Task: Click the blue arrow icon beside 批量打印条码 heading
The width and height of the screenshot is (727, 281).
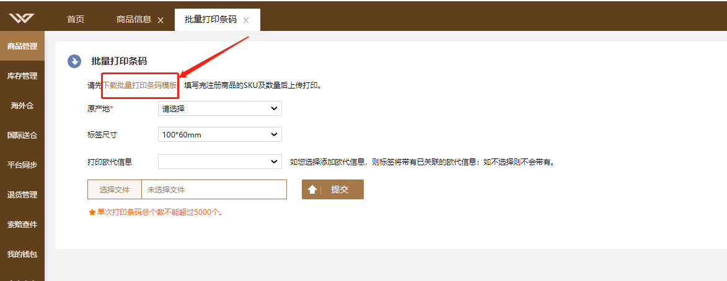Action: click(74, 61)
